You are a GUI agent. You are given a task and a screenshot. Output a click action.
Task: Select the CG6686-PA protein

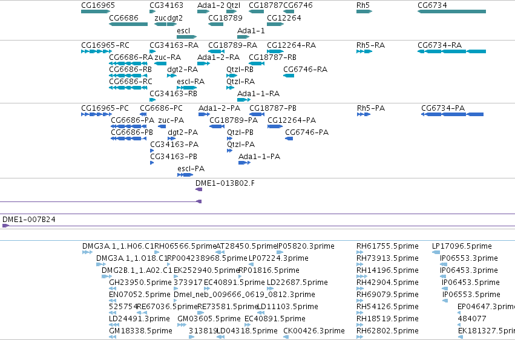[128, 126]
